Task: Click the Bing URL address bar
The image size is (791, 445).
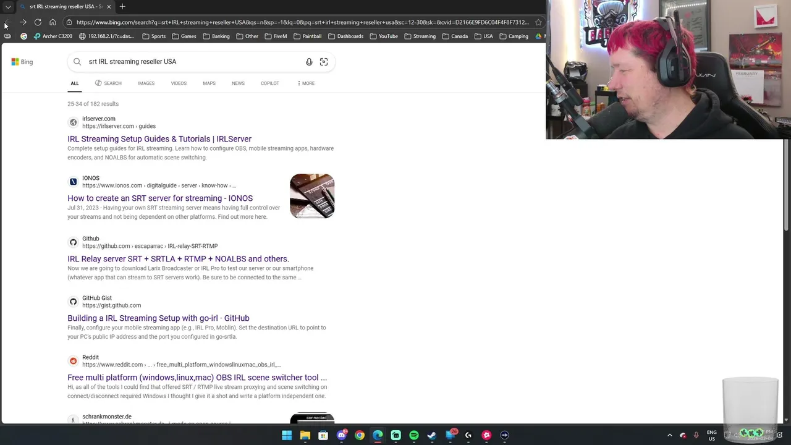Action: [x=302, y=22]
